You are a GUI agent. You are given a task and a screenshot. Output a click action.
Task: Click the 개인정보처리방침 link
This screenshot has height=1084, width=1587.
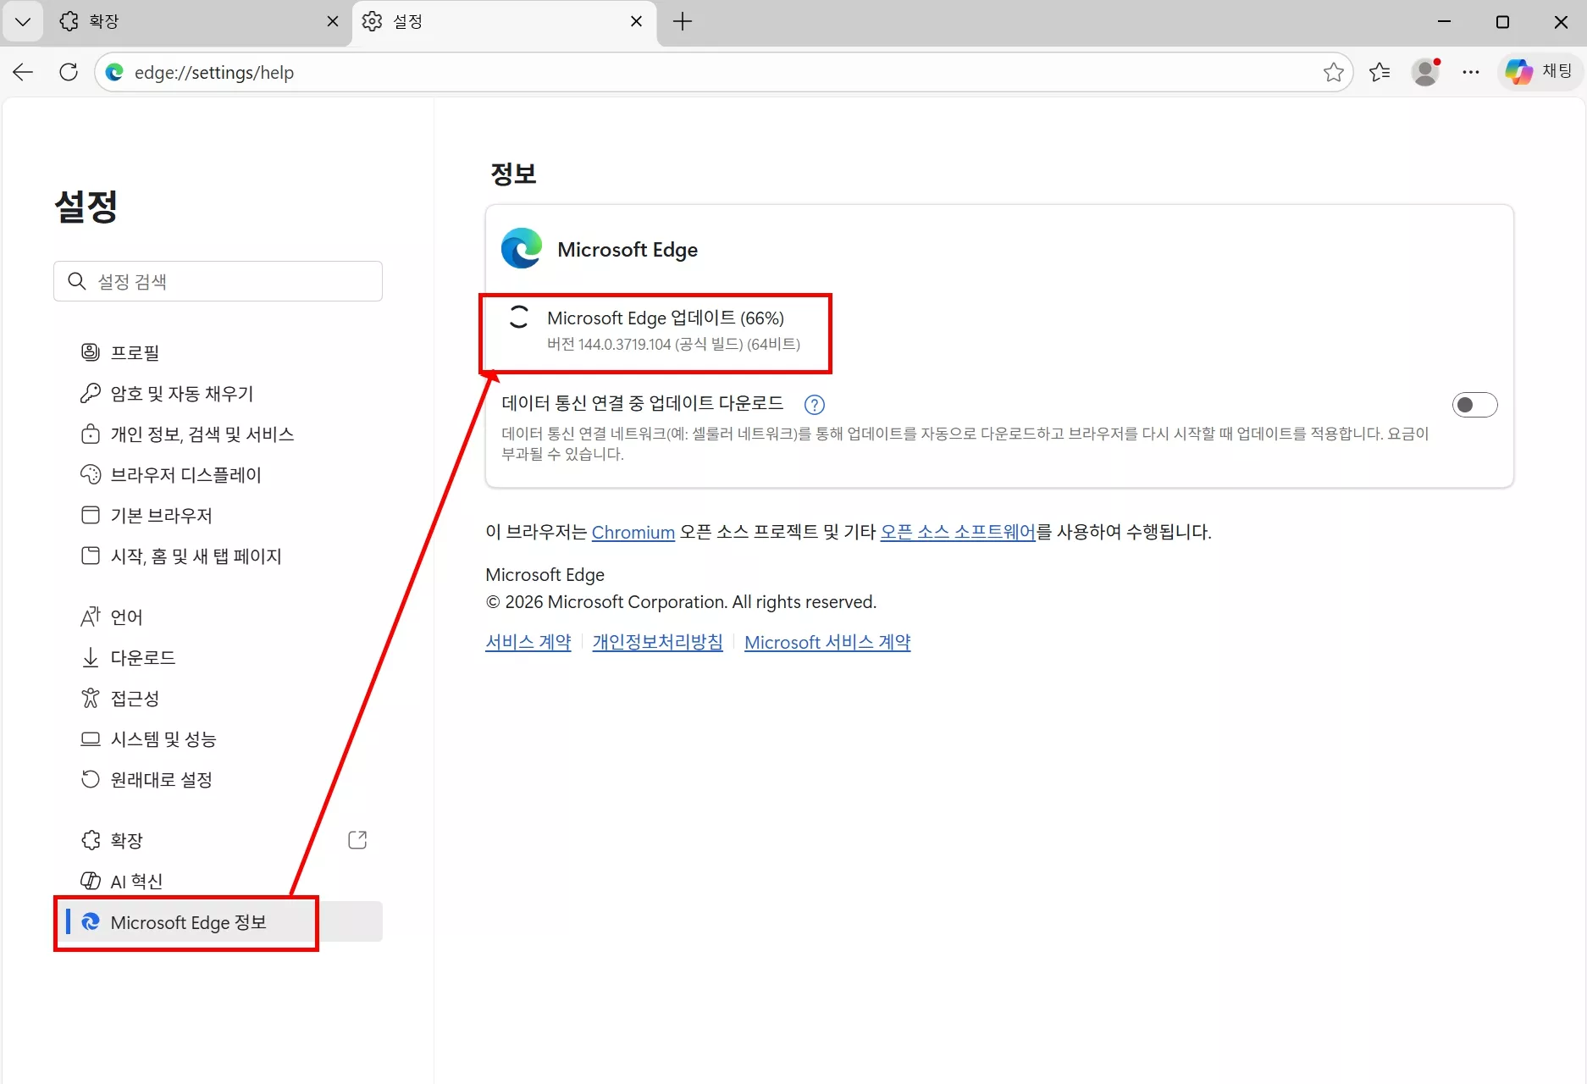point(656,642)
